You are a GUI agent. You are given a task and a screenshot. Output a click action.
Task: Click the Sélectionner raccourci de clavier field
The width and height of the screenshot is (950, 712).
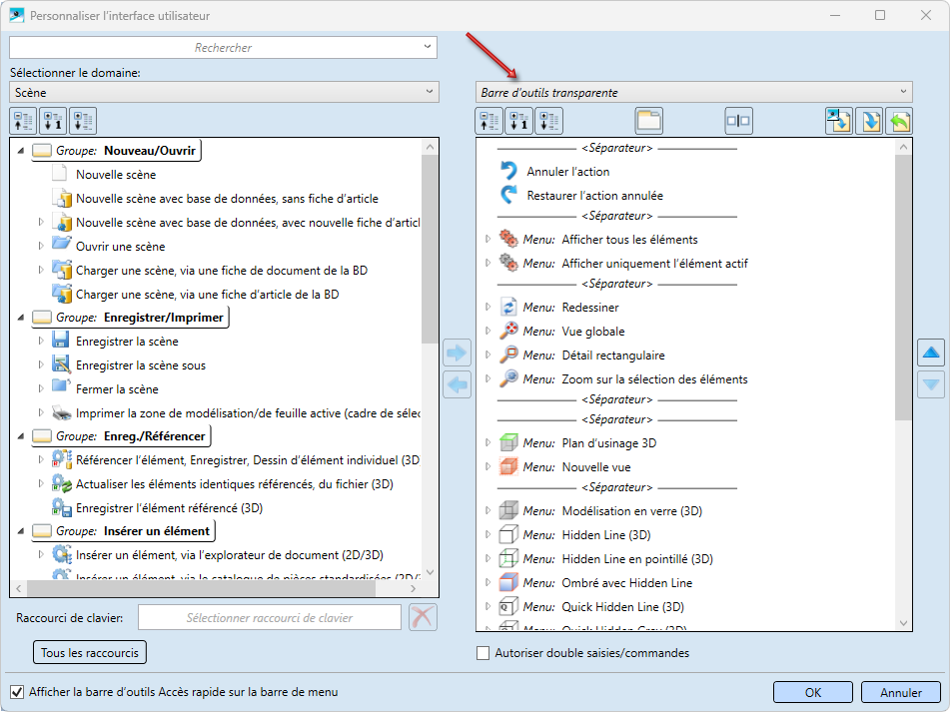point(270,617)
